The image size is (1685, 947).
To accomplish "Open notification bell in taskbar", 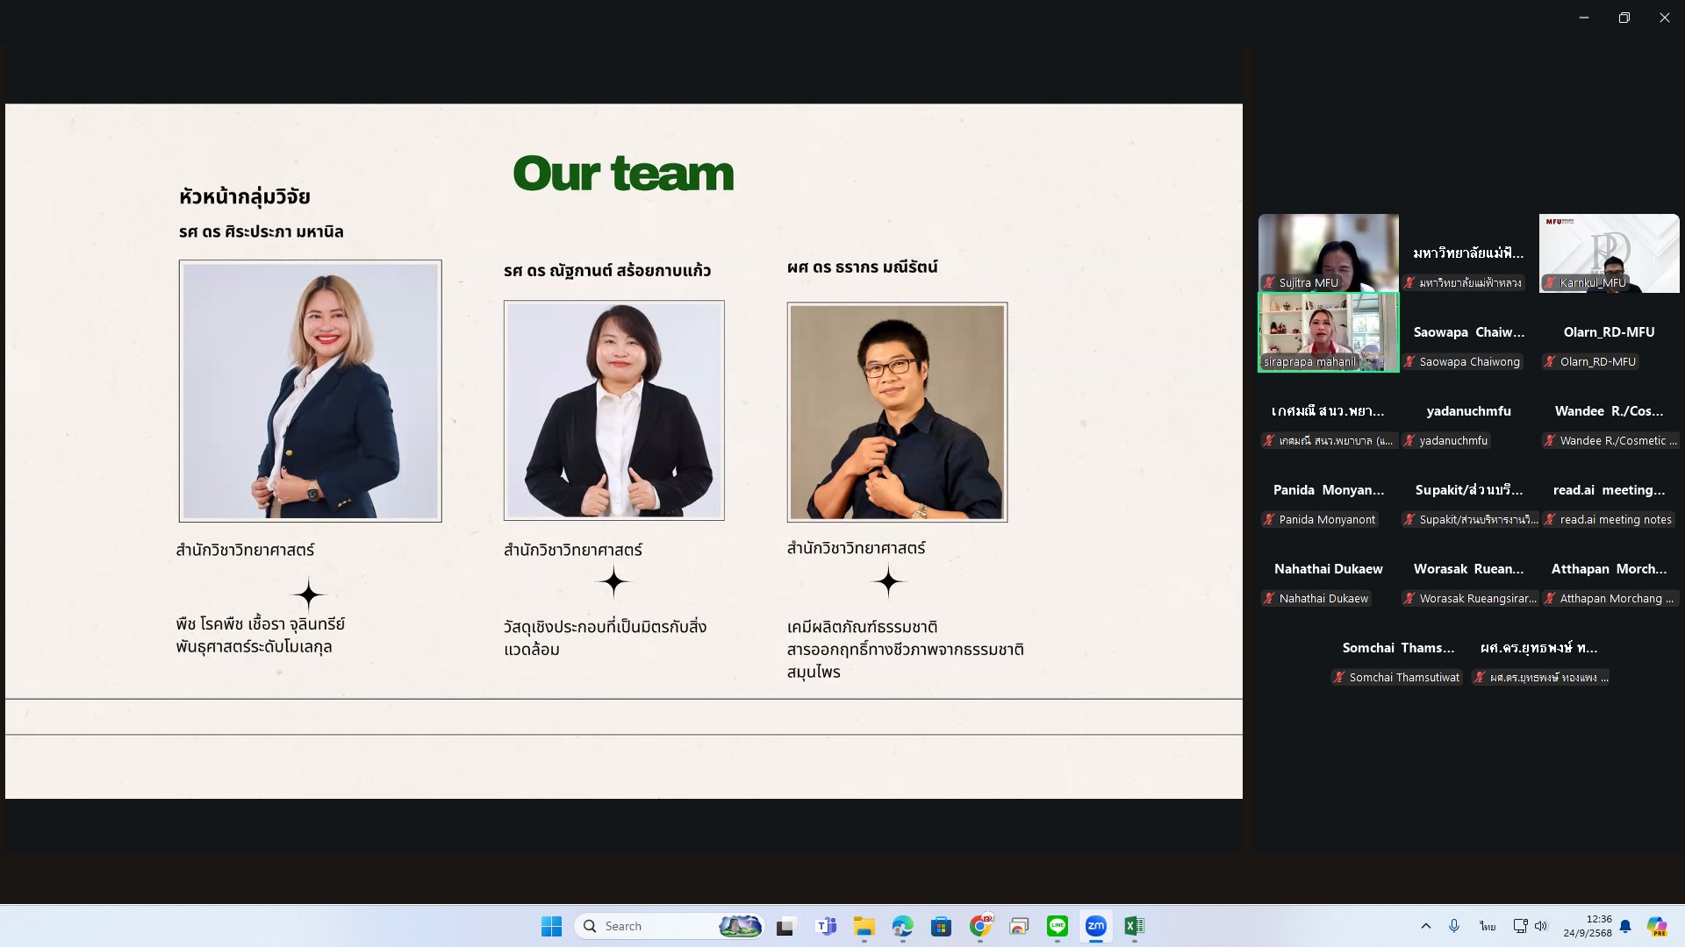I will [1625, 926].
